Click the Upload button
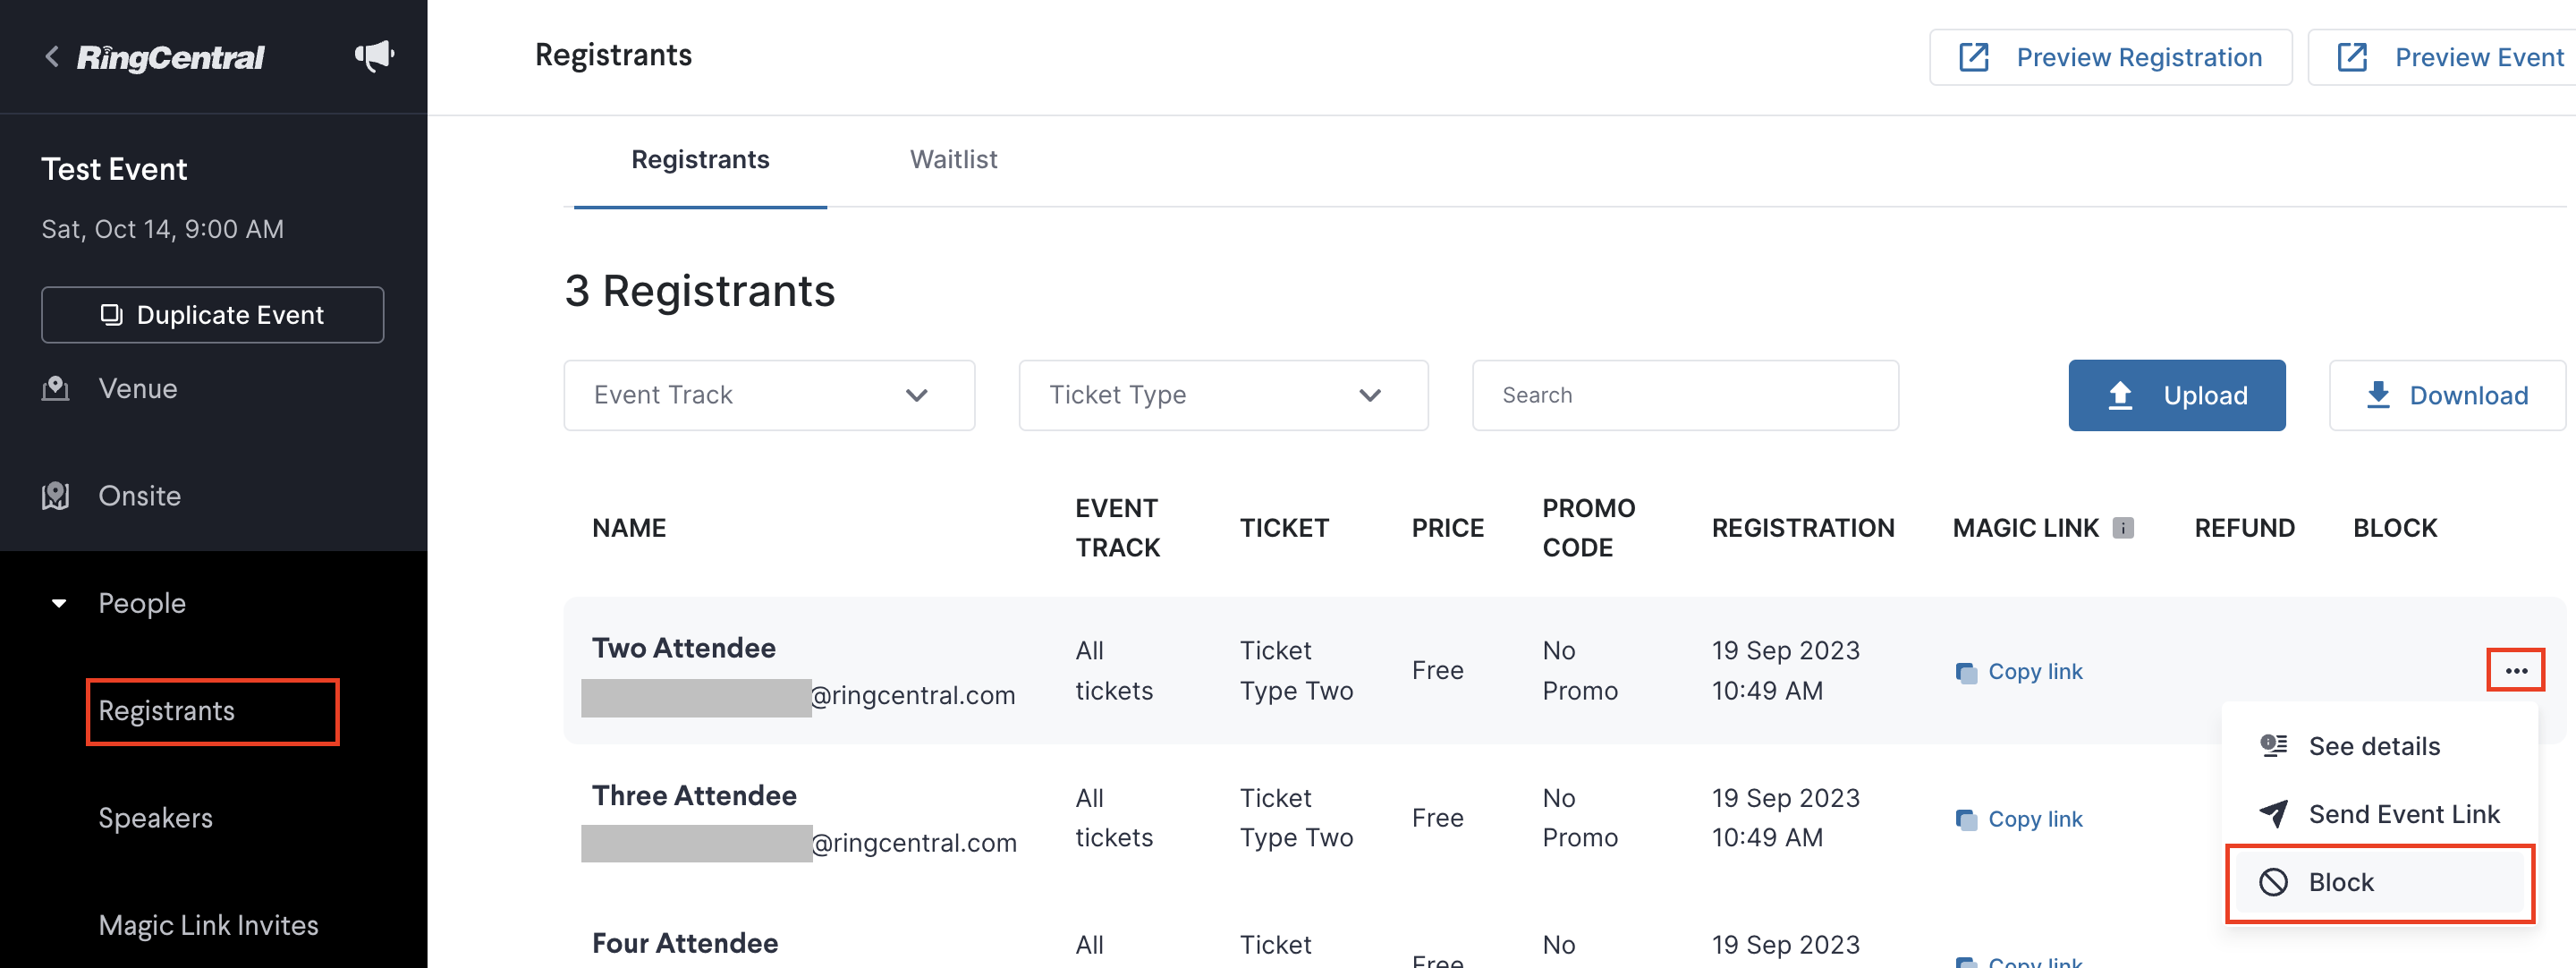Image resolution: width=2576 pixels, height=968 pixels. pos(2177,395)
